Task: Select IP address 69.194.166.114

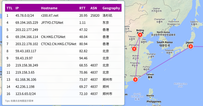Action: pos(27,37)
